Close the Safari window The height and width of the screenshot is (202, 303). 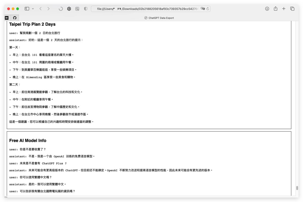pos(9,9)
